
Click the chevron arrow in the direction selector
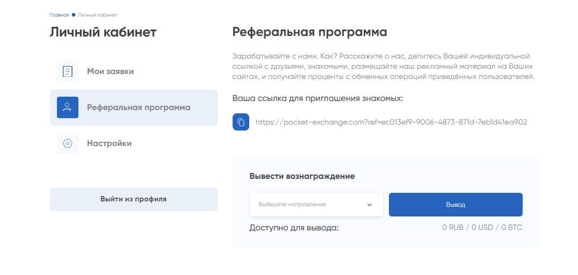(370, 205)
